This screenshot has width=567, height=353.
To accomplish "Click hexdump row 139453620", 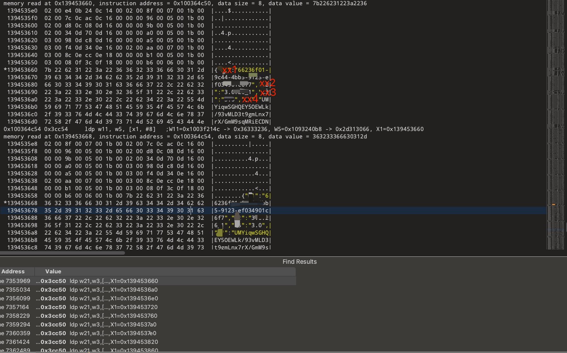I will click(139, 40).
